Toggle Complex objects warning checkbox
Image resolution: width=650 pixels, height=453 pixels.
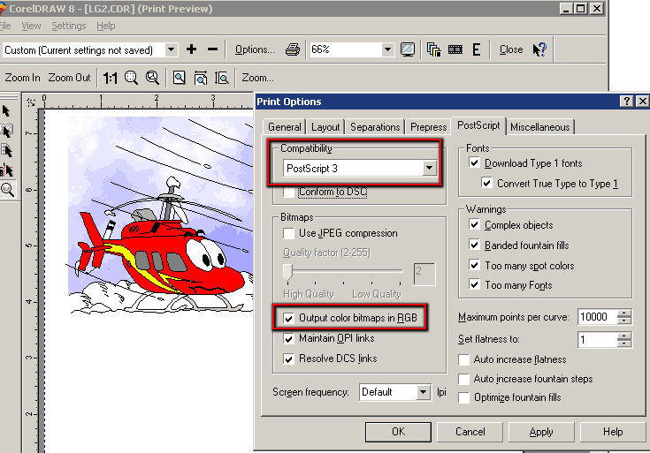click(x=474, y=224)
